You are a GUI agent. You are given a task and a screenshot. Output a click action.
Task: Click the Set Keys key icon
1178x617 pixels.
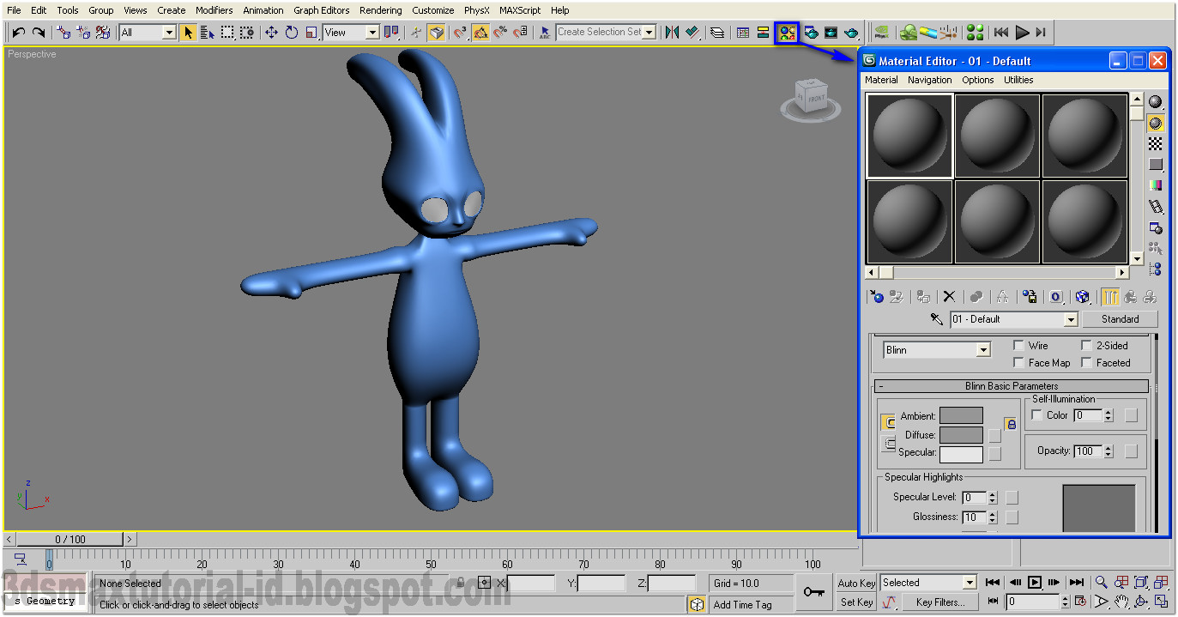813,591
